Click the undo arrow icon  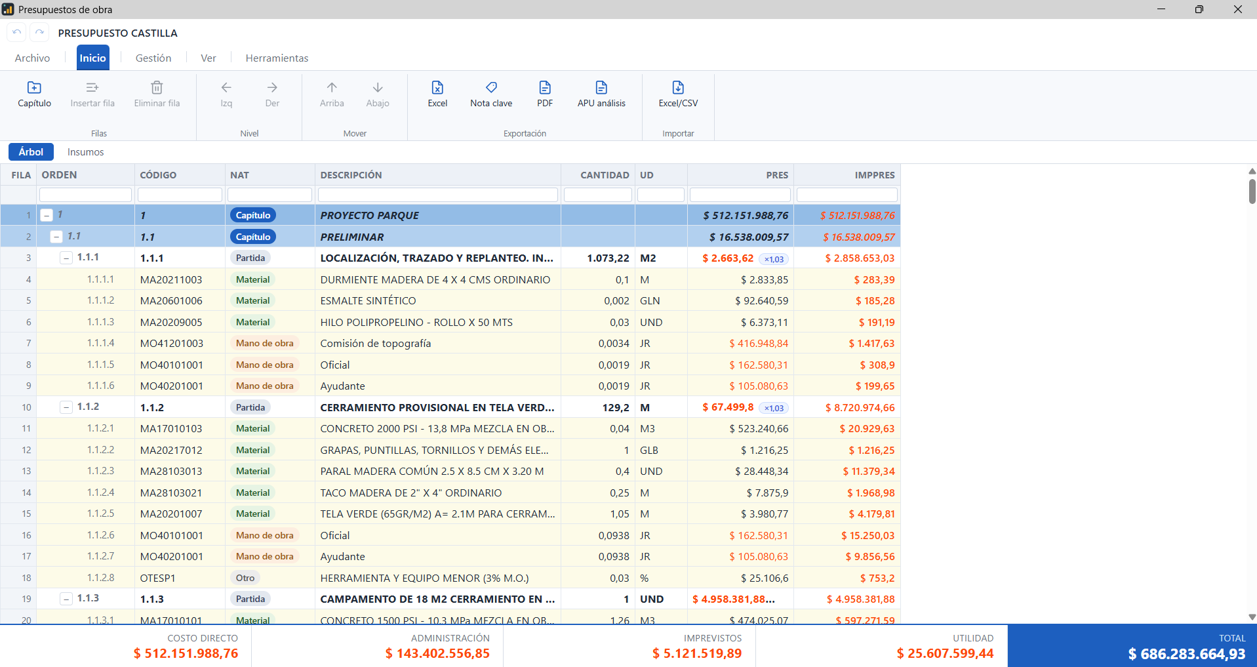point(17,32)
